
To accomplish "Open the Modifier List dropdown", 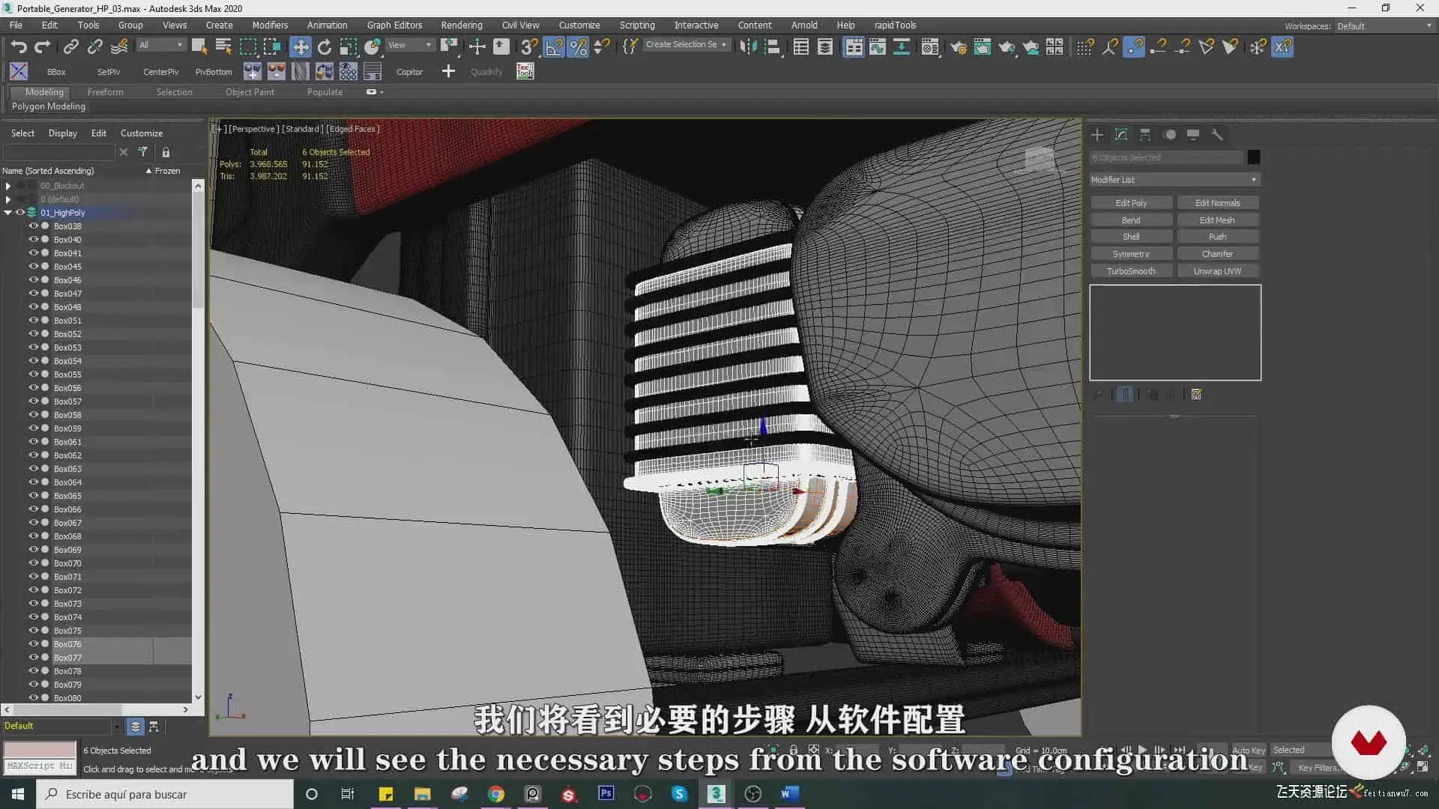I will 1174,180.
